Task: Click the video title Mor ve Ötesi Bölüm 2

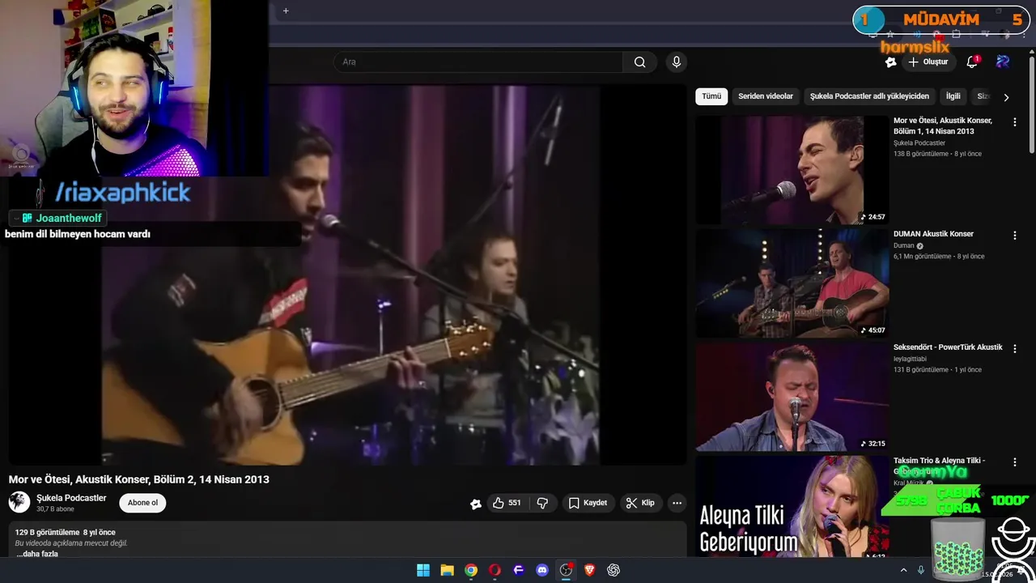Action: click(x=139, y=479)
